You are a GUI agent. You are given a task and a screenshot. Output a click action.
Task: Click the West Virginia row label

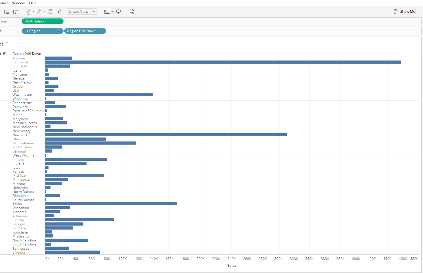click(x=23, y=155)
